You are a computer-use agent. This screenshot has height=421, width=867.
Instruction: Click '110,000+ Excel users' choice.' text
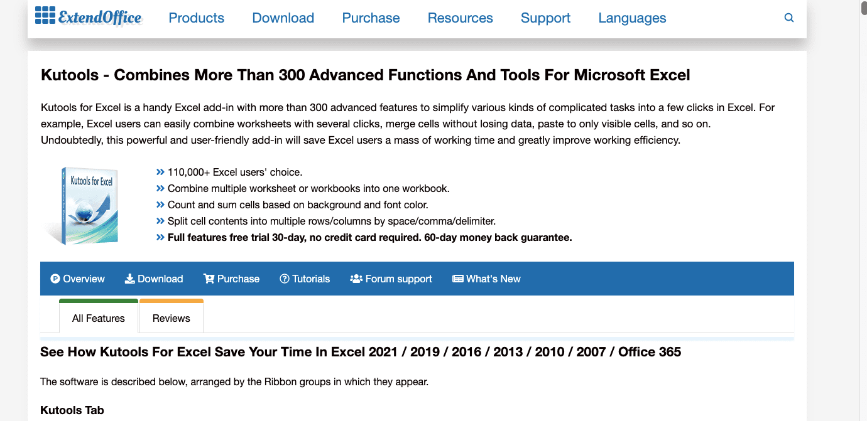[x=235, y=172]
